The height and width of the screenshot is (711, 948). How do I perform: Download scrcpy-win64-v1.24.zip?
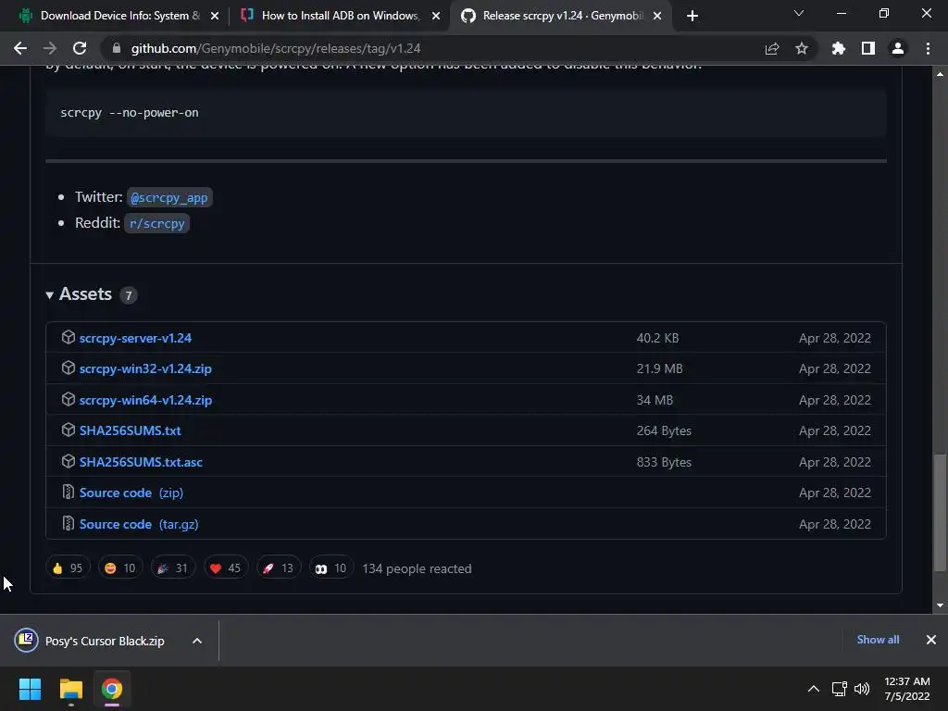coord(145,400)
